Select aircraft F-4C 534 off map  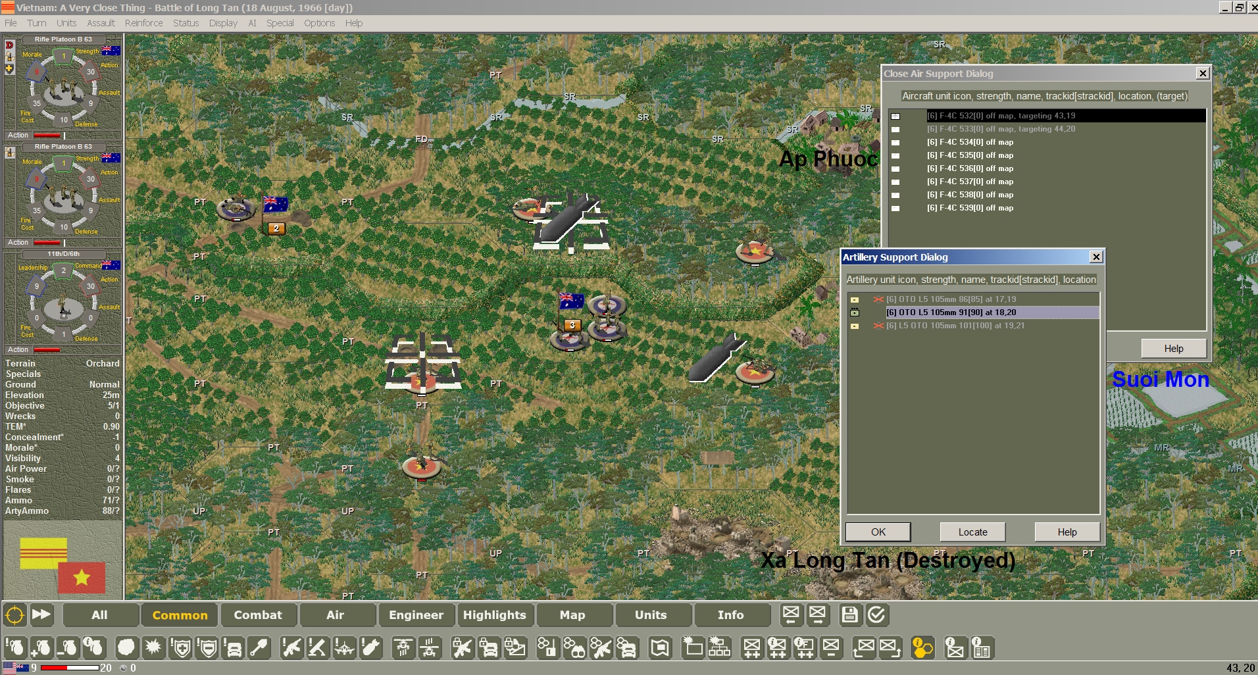coord(1047,142)
